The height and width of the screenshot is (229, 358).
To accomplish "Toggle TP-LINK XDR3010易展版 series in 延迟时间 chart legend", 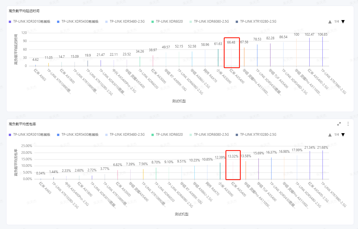I will 29,21.
